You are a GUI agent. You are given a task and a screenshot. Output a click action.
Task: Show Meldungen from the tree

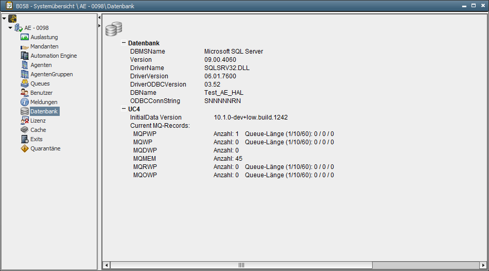(x=44, y=102)
